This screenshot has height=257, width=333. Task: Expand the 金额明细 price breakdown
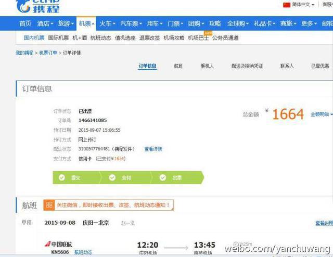point(322,114)
